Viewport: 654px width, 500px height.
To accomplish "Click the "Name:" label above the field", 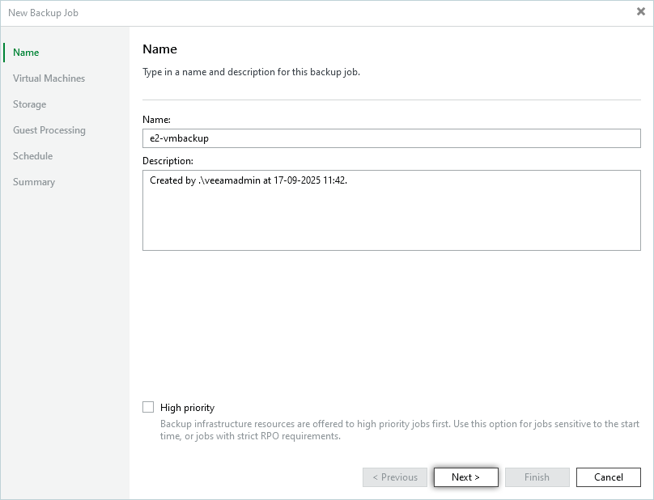I will pyautogui.click(x=156, y=120).
